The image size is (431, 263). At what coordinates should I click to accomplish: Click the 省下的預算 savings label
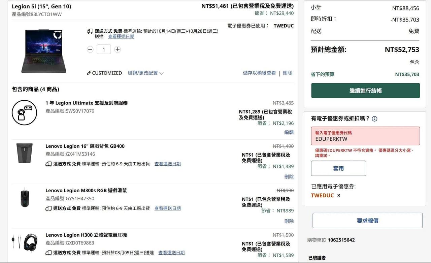pos(323,74)
